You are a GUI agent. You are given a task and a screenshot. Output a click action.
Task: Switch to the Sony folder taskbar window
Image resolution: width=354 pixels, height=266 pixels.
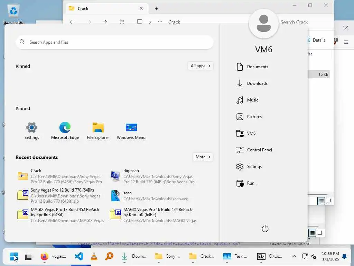[168, 257]
